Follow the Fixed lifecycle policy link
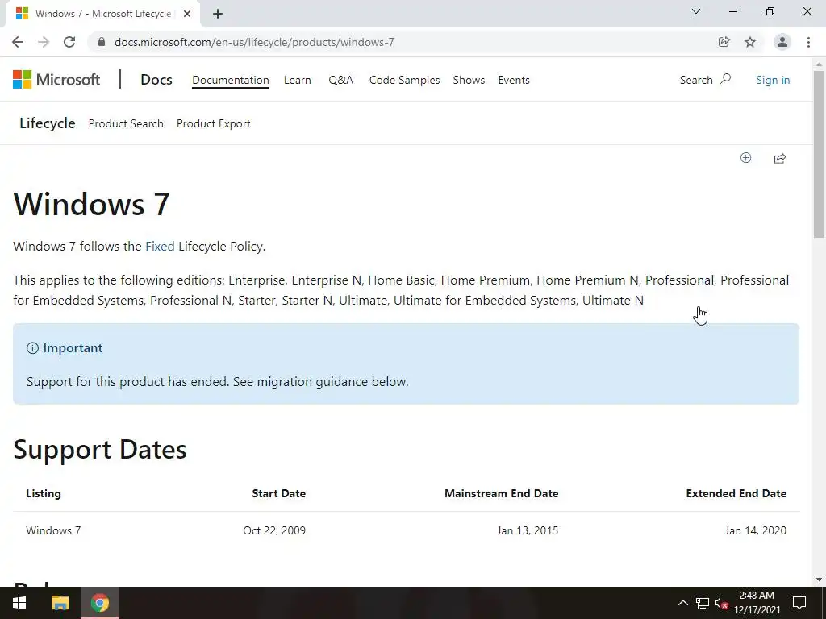 (160, 247)
